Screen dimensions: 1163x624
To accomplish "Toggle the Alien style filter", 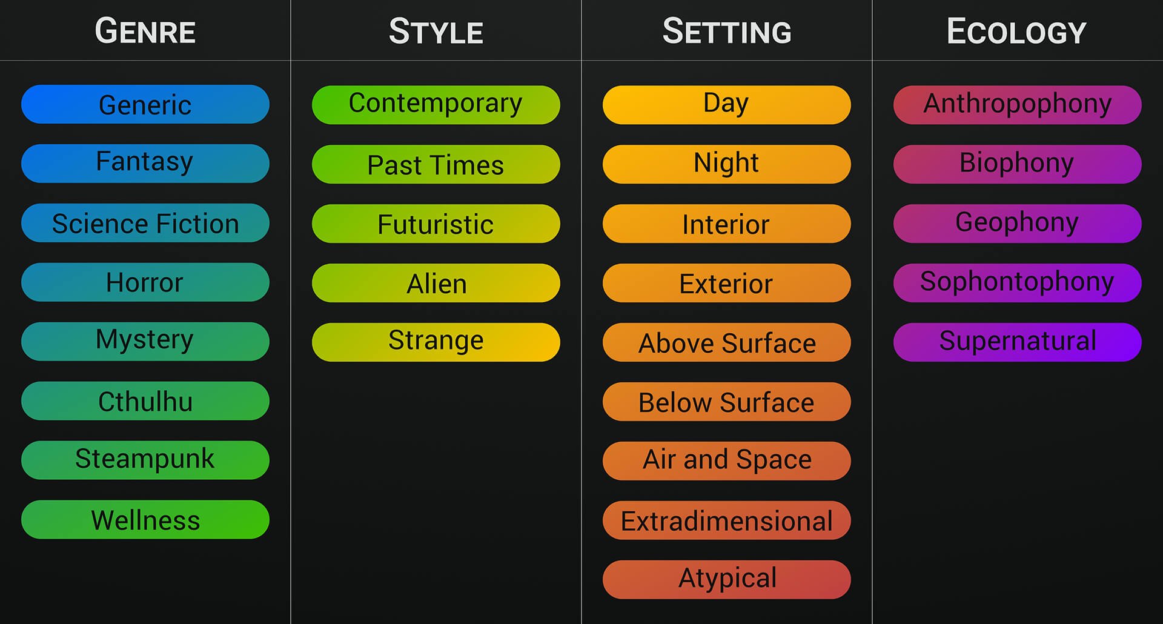I will [x=436, y=283].
